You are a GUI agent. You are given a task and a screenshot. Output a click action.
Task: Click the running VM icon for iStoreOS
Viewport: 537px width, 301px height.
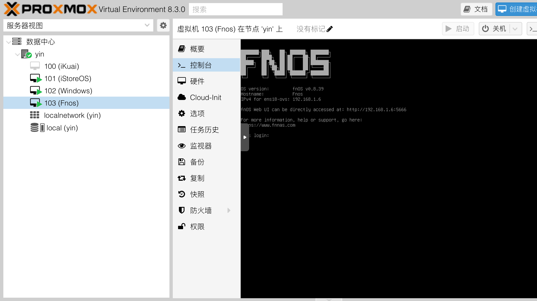36,78
